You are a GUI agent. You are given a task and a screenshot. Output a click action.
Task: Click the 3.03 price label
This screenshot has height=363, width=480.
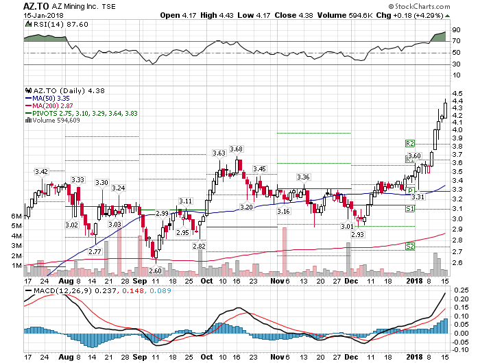click(115, 224)
